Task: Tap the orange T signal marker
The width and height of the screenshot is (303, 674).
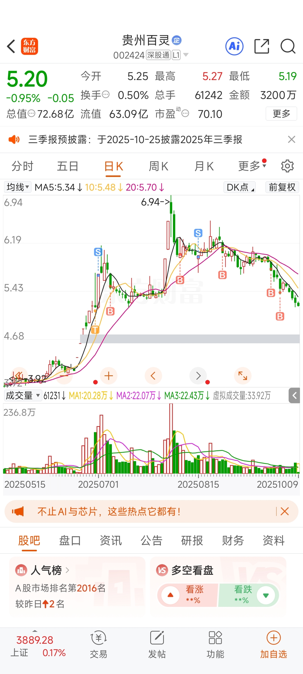Action: point(95,329)
